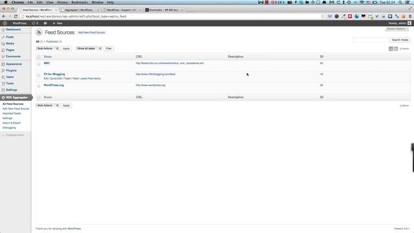The height and width of the screenshot is (233, 414).
Task: Open the Show all dates dropdown
Action: (89, 49)
